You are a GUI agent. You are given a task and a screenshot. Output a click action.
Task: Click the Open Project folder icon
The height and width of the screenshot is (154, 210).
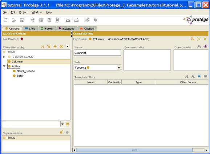click(14, 20)
